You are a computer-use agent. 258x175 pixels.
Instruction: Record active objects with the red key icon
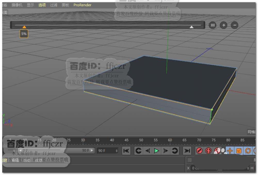(x=199, y=151)
